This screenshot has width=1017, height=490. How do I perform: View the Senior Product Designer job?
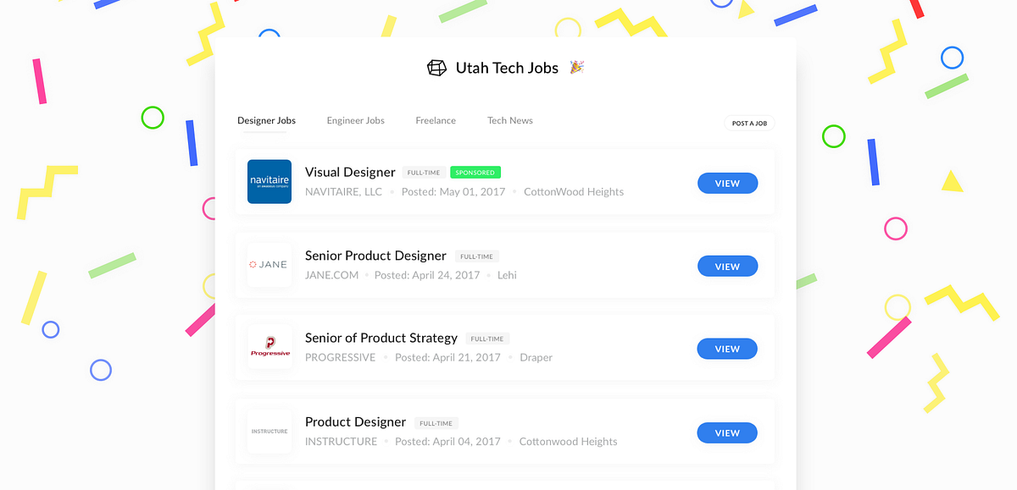click(x=727, y=267)
